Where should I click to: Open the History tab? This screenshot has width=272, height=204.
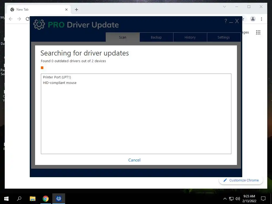coord(190,37)
